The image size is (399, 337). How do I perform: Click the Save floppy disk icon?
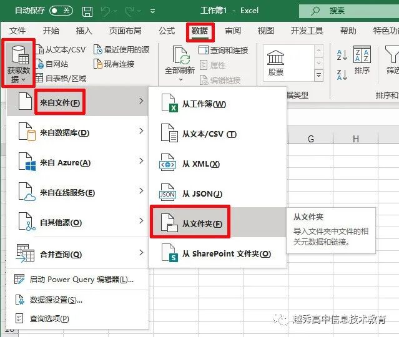87,11
